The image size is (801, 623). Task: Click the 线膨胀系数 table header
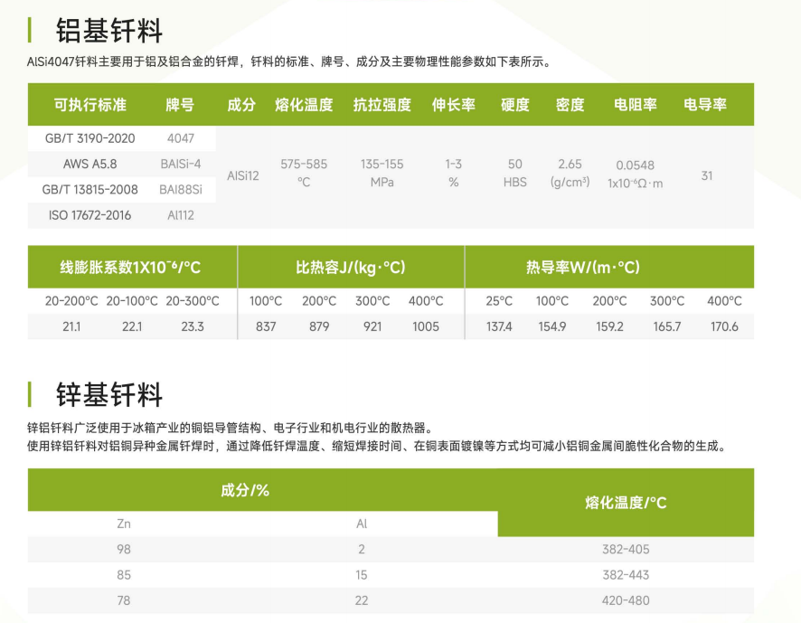(x=130, y=268)
